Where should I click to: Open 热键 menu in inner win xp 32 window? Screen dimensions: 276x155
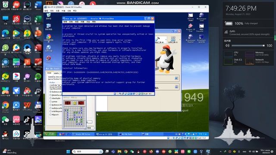[x=82, y=22]
